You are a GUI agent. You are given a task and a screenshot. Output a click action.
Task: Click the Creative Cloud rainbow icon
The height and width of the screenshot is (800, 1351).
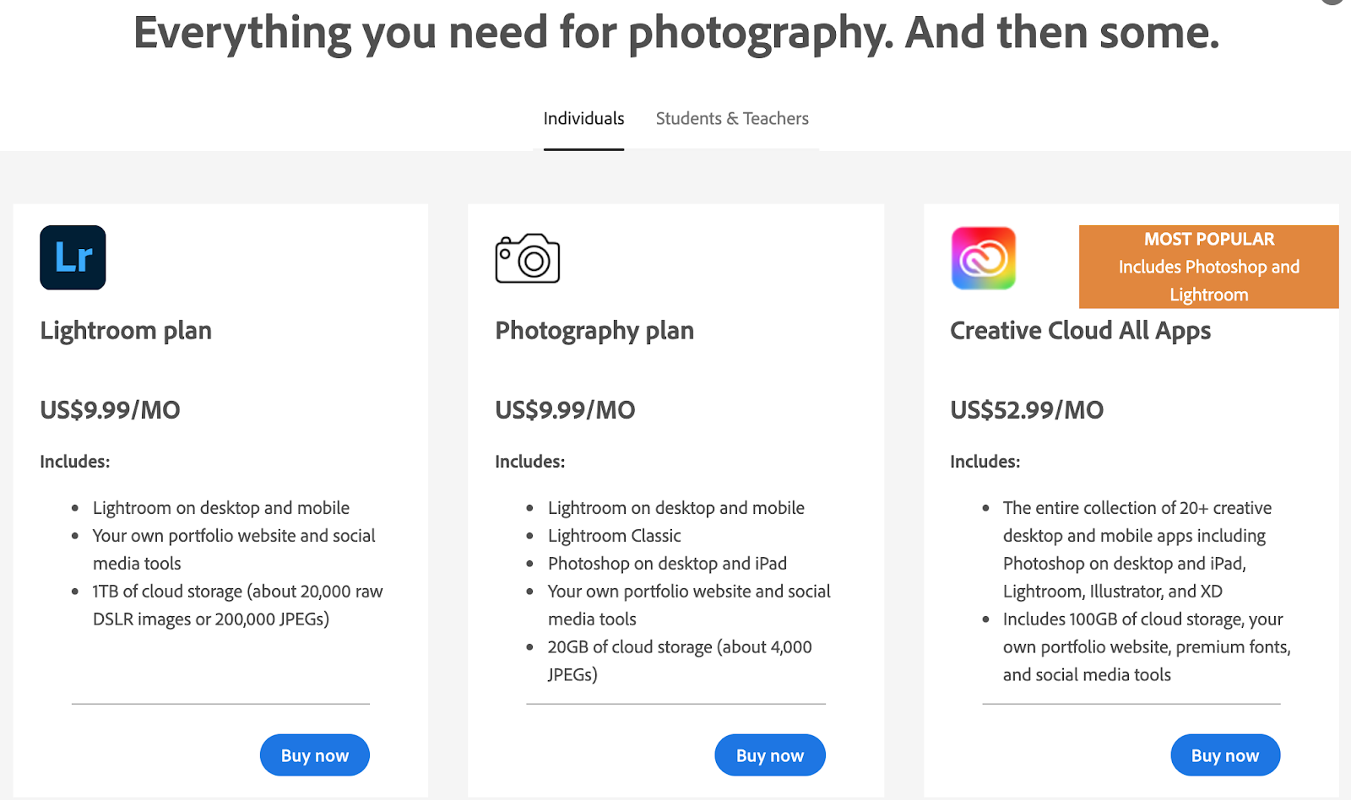(984, 258)
